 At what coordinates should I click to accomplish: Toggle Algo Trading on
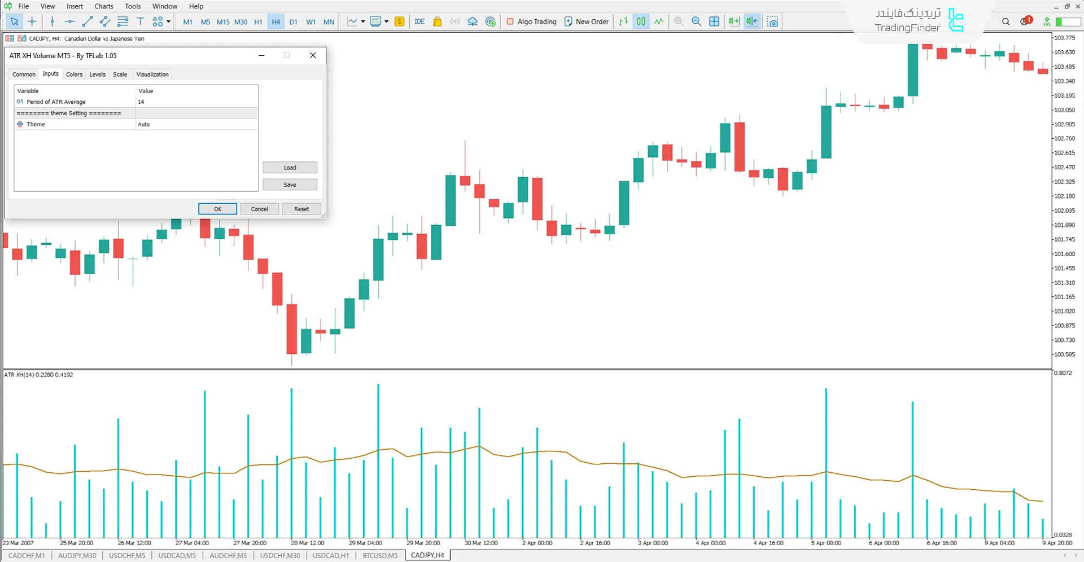pyautogui.click(x=531, y=21)
